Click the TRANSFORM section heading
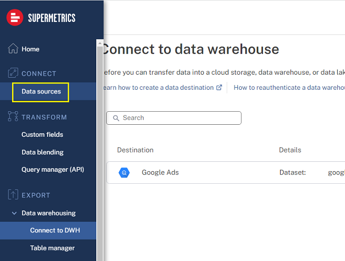This screenshot has width=345, height=261. click(x=44, y=117)
